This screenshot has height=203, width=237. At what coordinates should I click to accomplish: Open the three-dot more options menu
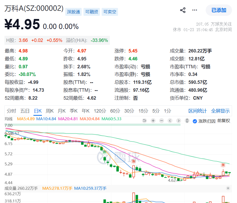[x=195, y=10]
